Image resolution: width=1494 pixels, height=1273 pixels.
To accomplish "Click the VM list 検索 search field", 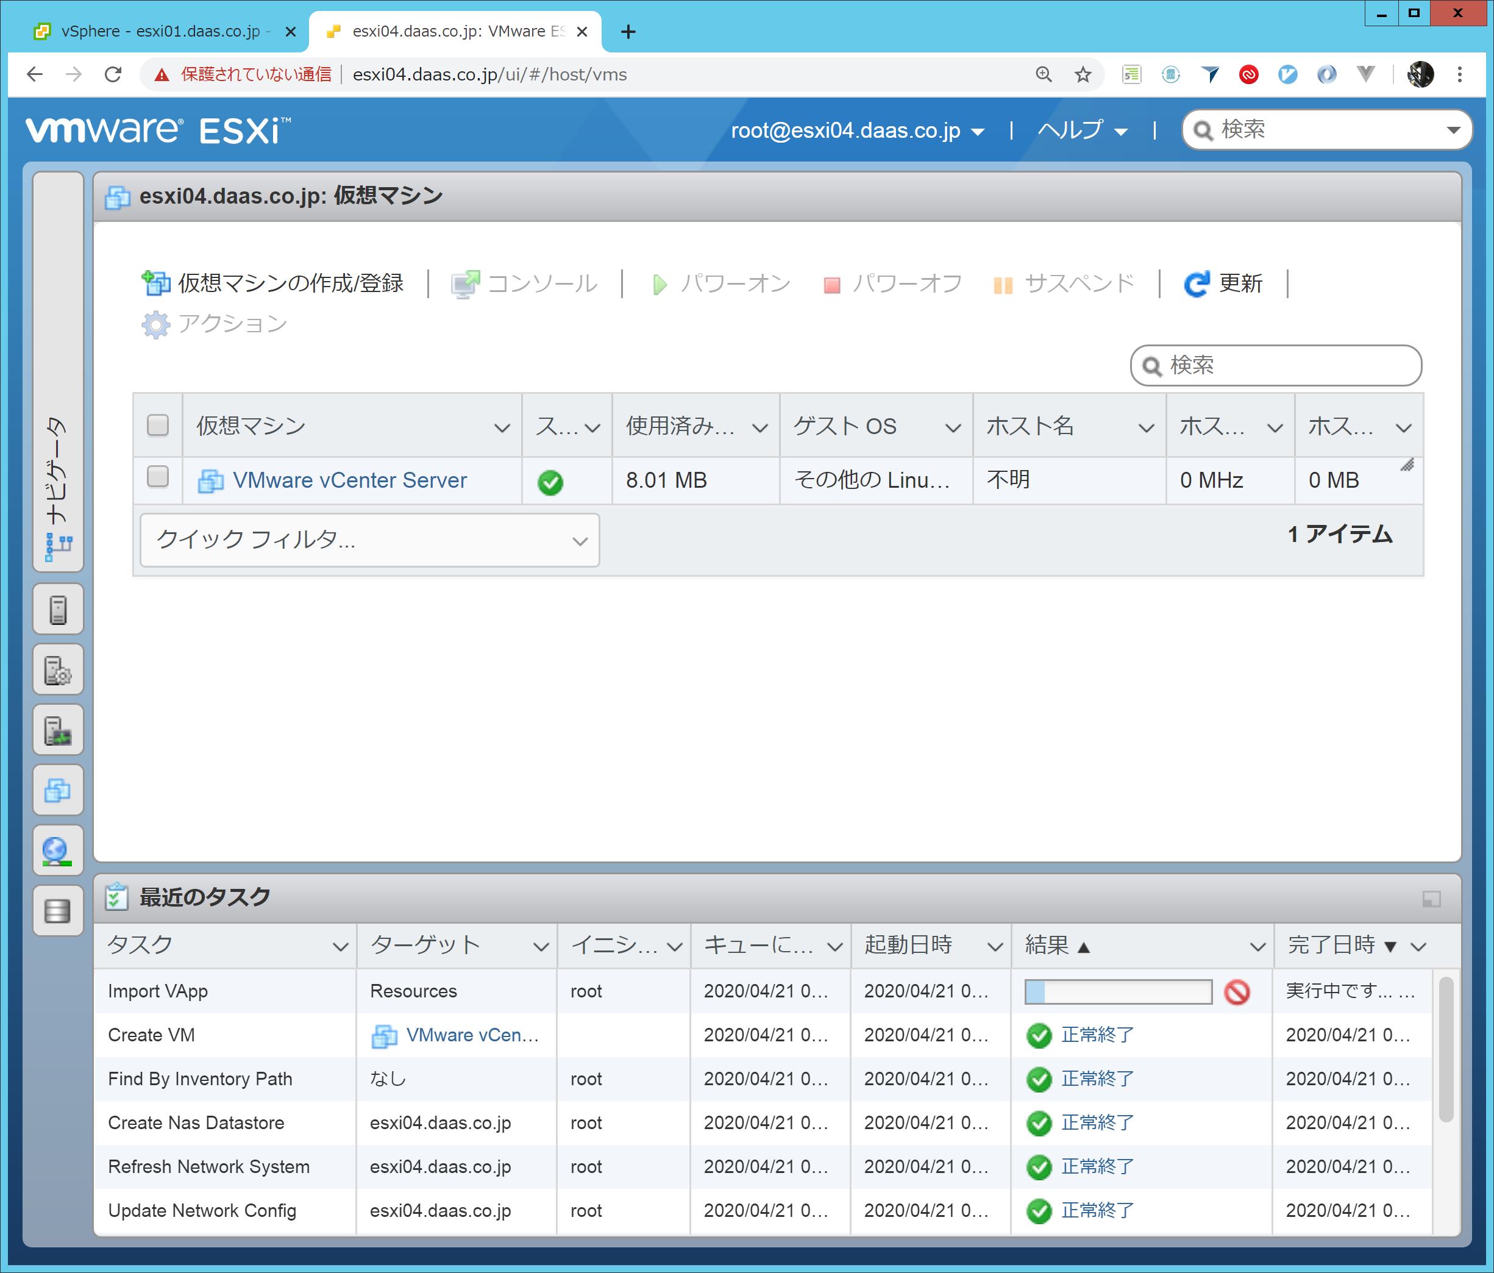I will tap(1276, 366).
